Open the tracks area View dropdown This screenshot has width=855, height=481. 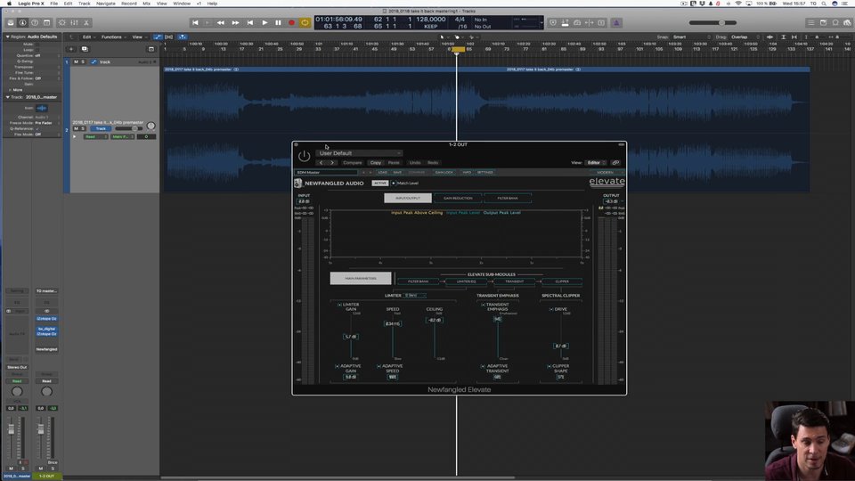[x=139, y=37]
